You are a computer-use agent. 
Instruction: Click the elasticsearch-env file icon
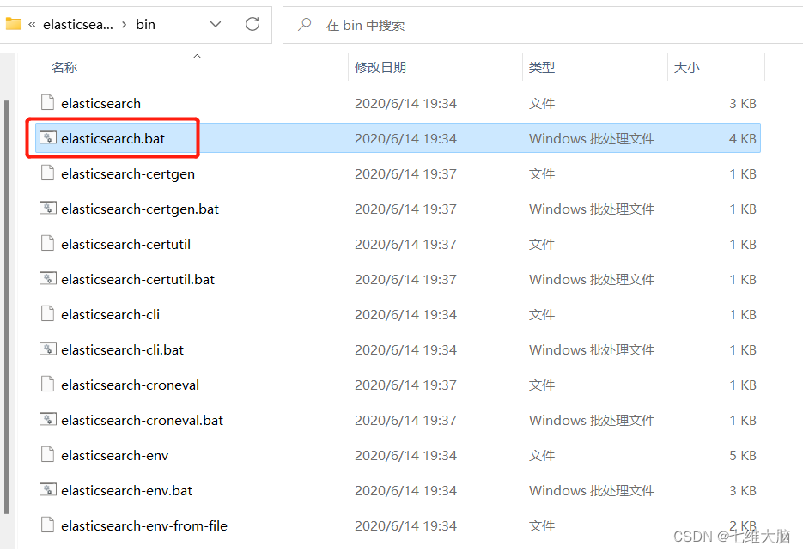pyautogui.click(x=47, y=454)
